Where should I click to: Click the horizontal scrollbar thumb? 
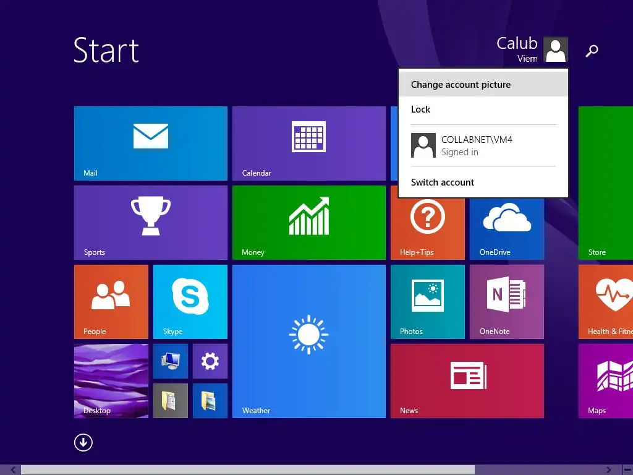247,470
